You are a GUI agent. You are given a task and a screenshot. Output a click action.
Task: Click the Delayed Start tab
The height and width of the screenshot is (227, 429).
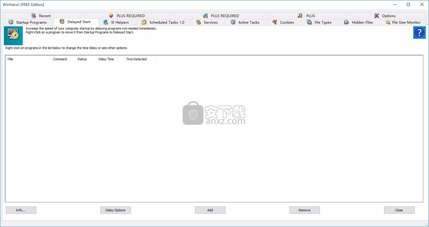click(76, 22)
